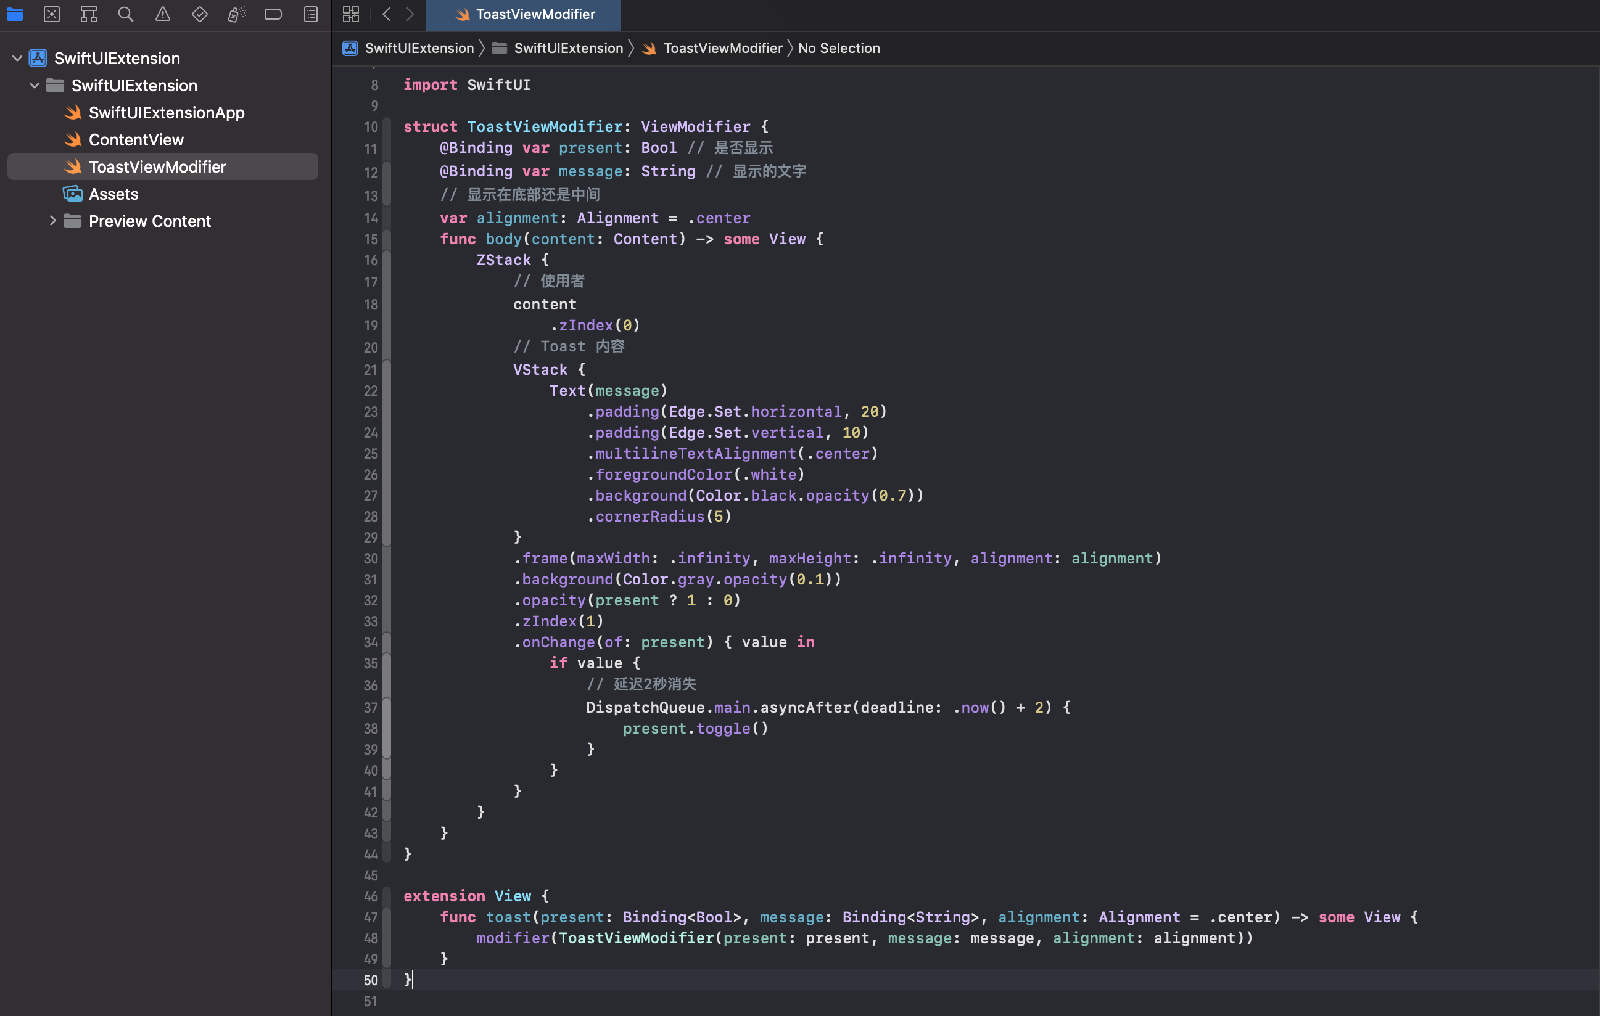Click the code folding ribbon at line 37
Screen dimensions: 1600x1016
387,708
